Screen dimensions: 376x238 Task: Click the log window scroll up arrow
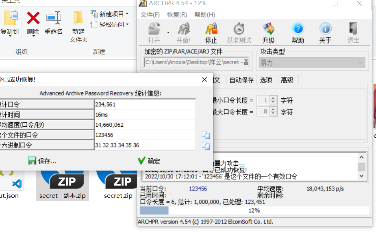click(x=362, y=158)
